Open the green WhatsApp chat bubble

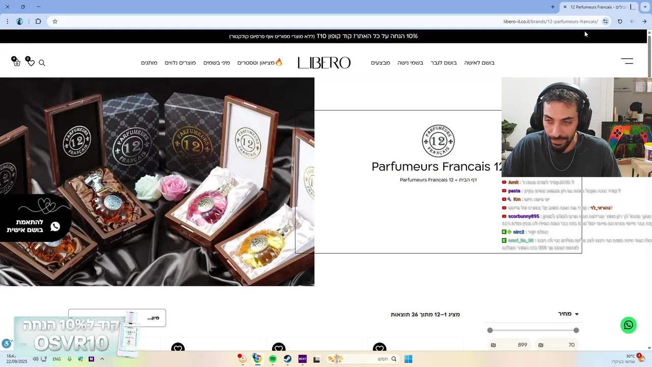[x=629, y=325]
